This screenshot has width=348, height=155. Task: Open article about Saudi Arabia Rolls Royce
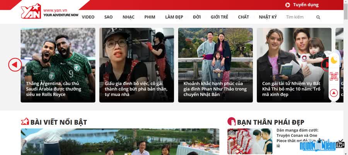click(54, 89)
